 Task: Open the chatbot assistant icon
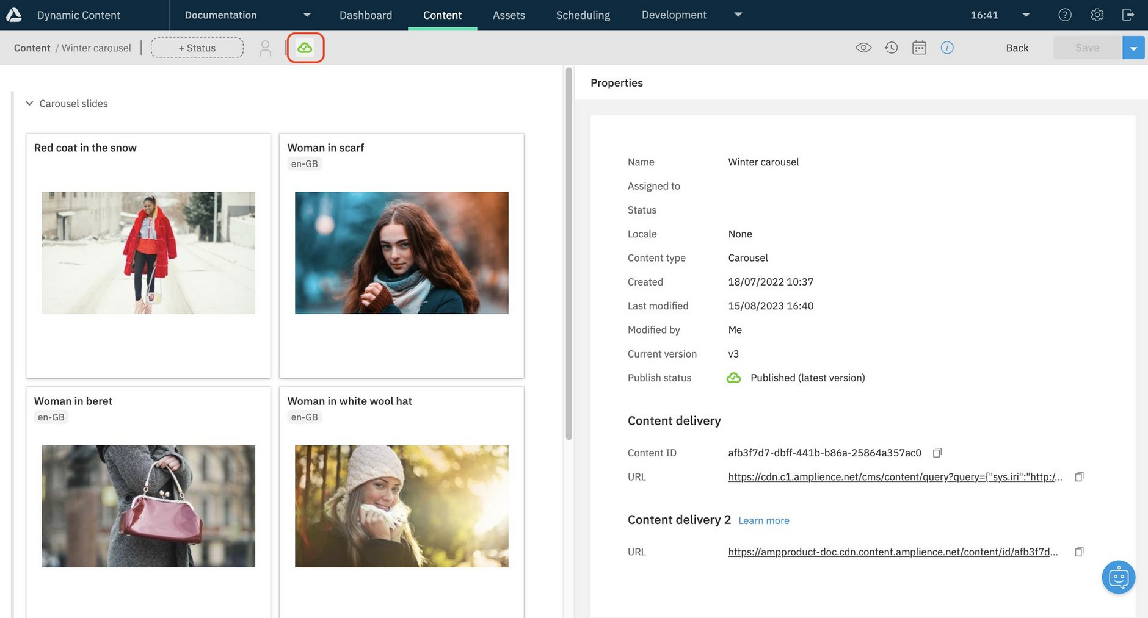1118,577
